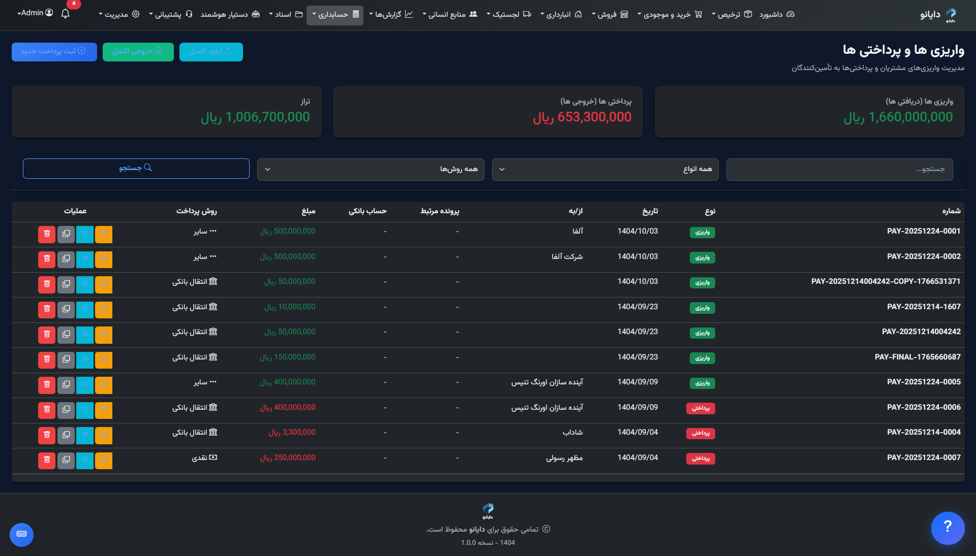The image size is (976, 556).
Task: Delete payment PAY-20251214-0004 with the trash icon
Action: click(47, 435)
